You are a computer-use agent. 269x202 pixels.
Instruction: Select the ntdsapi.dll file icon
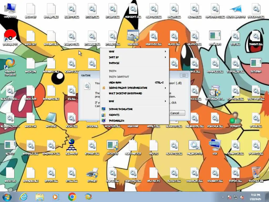tap(92, 10)
